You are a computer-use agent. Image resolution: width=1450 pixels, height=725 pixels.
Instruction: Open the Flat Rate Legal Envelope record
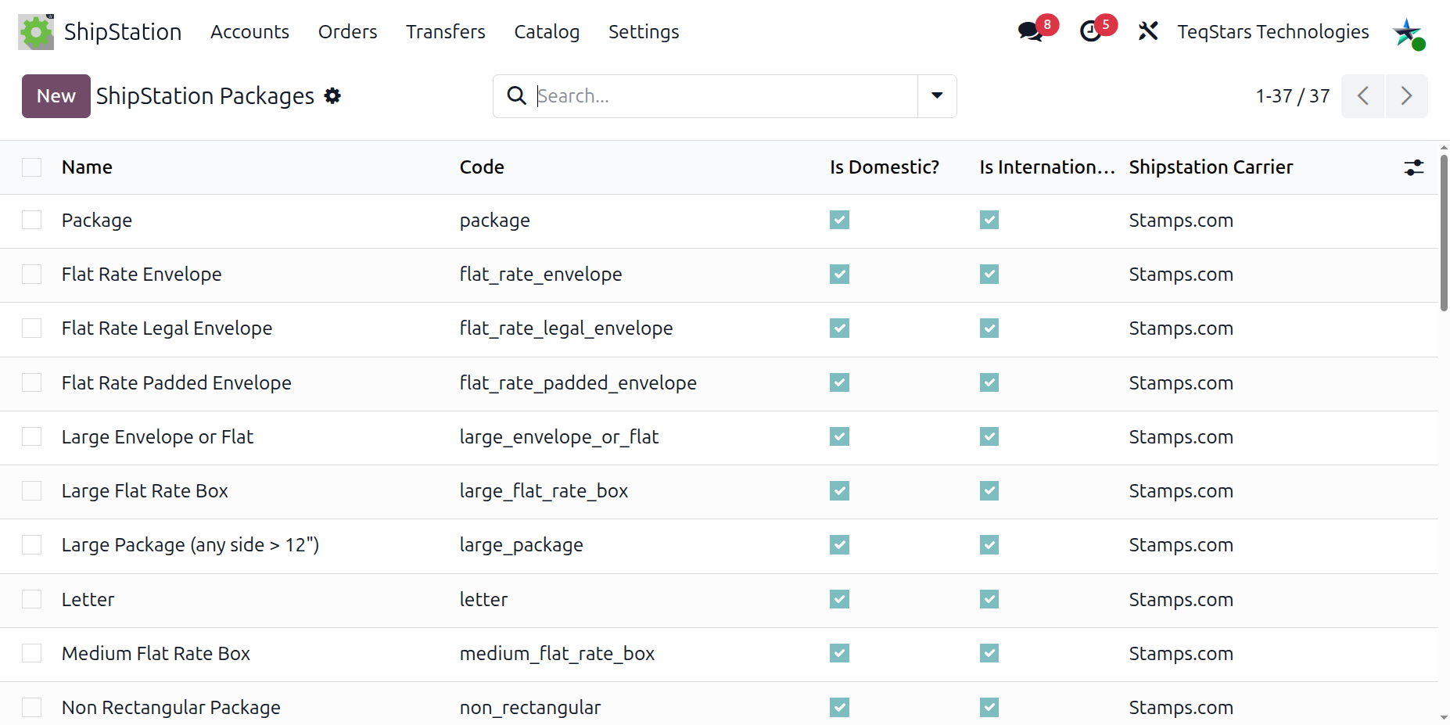(167, 328)
